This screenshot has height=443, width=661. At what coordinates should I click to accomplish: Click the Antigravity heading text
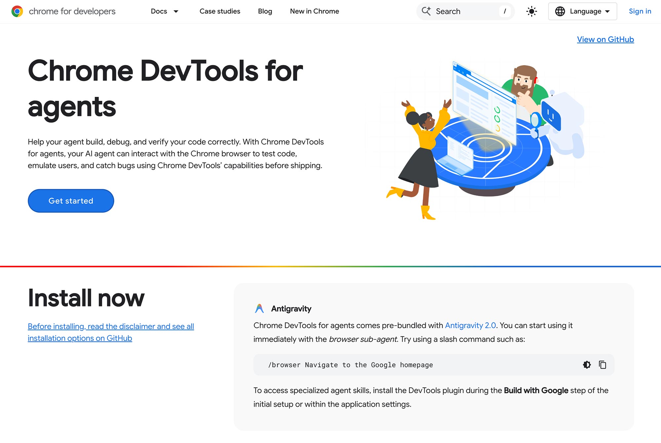coord(291,308)
